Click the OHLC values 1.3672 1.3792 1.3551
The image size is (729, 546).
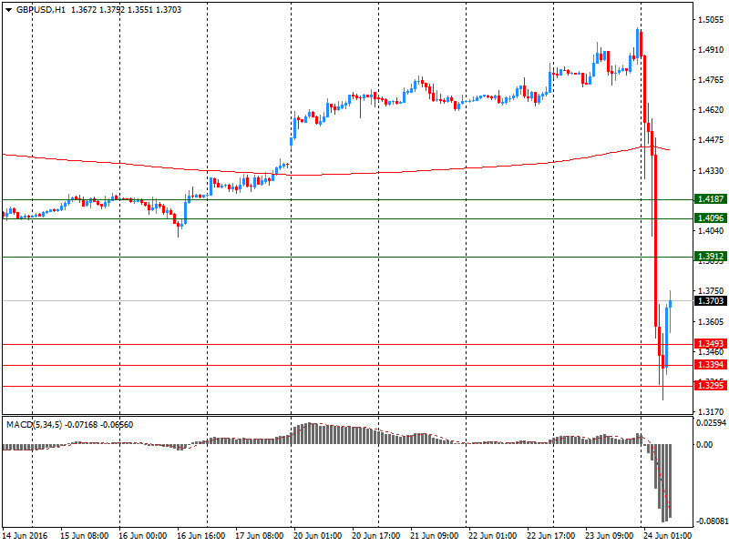click(x=112, y=10)
